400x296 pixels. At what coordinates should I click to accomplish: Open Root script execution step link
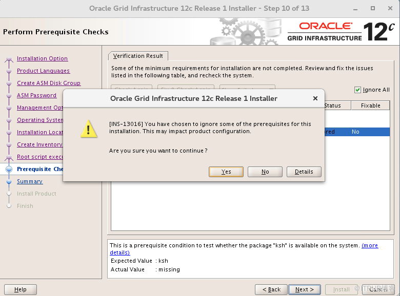pos(40,157)
